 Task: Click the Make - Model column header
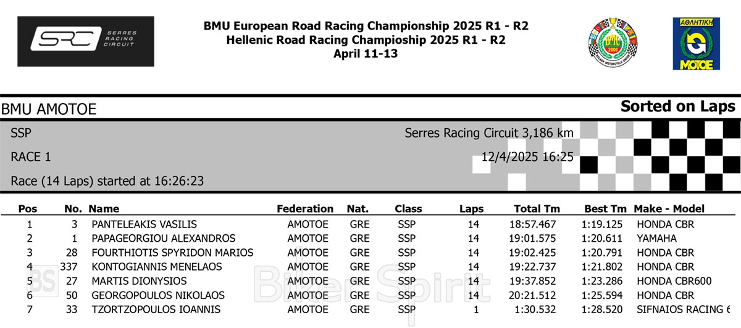(x=669, y=209)
